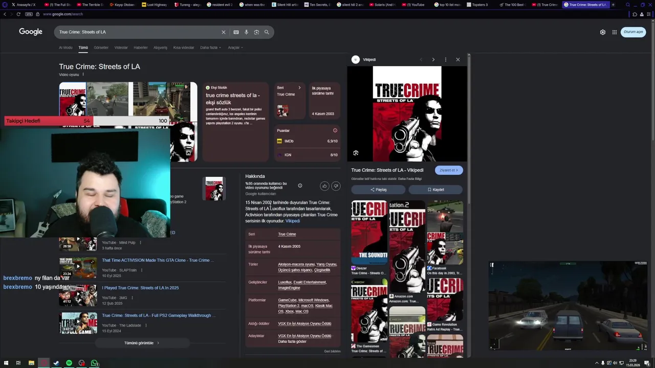655x368 pixels.
Task: Go back in browser history
Action: coord(5,14)
